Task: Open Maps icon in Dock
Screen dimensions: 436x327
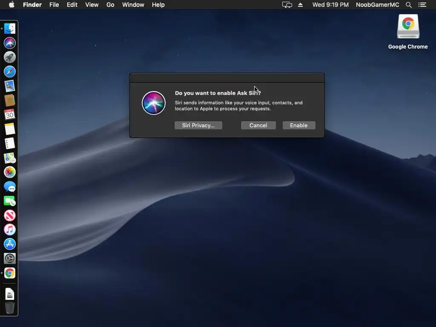Action: tap(10, 158)
